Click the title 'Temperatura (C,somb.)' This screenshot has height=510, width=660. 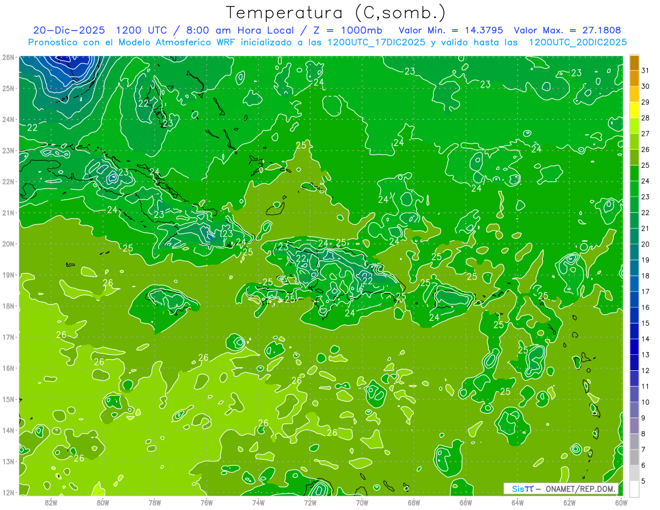click(x=336, y=13)
